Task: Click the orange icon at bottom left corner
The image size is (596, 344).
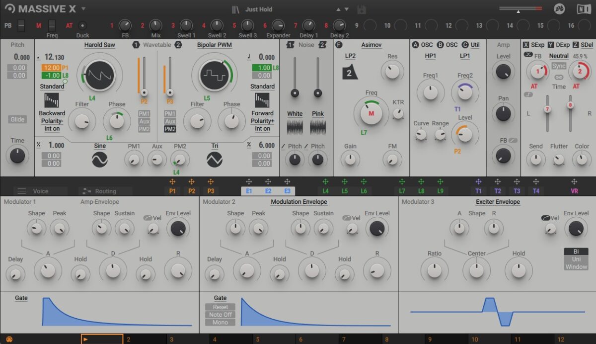Action: click(8, 339)
